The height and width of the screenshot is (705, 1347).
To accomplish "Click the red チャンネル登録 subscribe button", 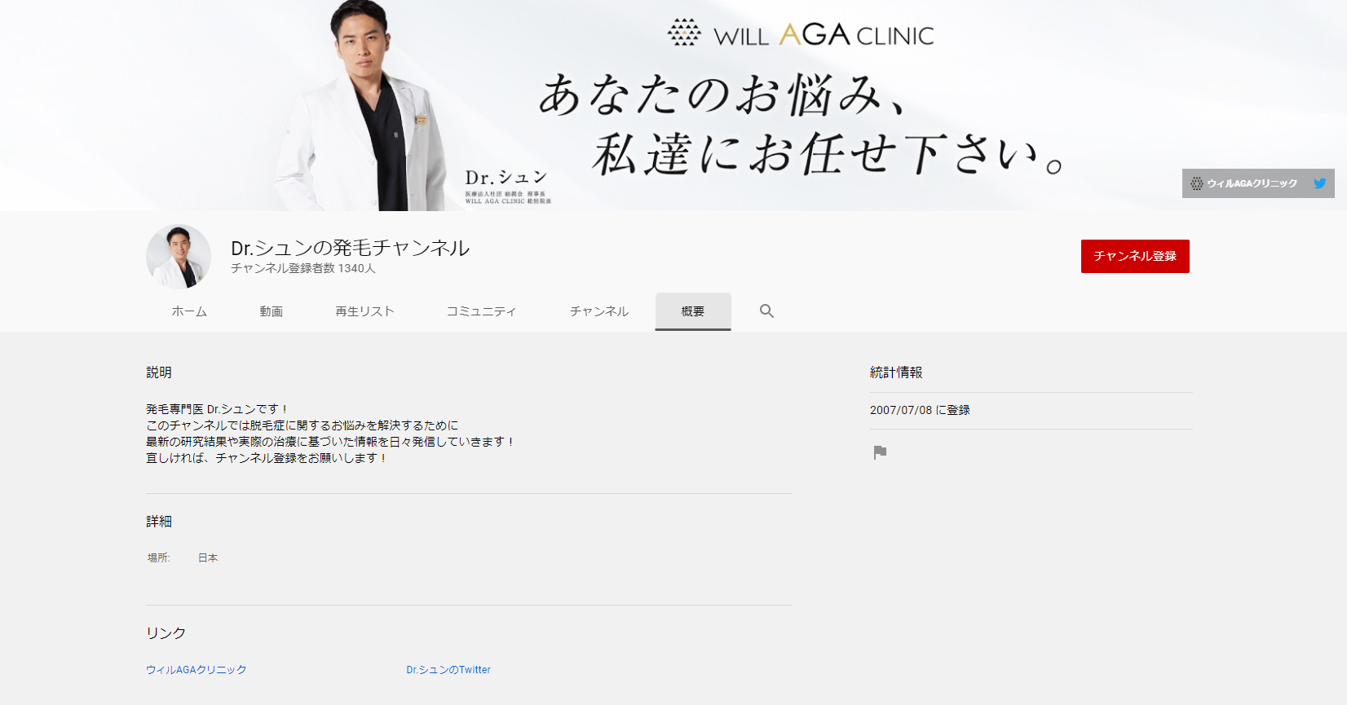I will point(1135,256).
